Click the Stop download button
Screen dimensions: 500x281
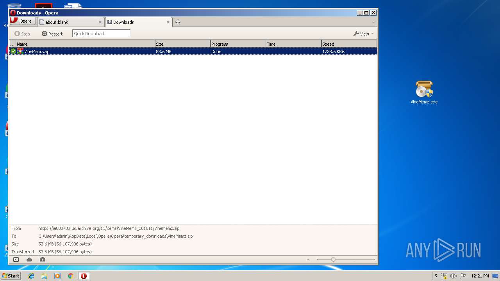pyautogui.click(x=22, y=34)
